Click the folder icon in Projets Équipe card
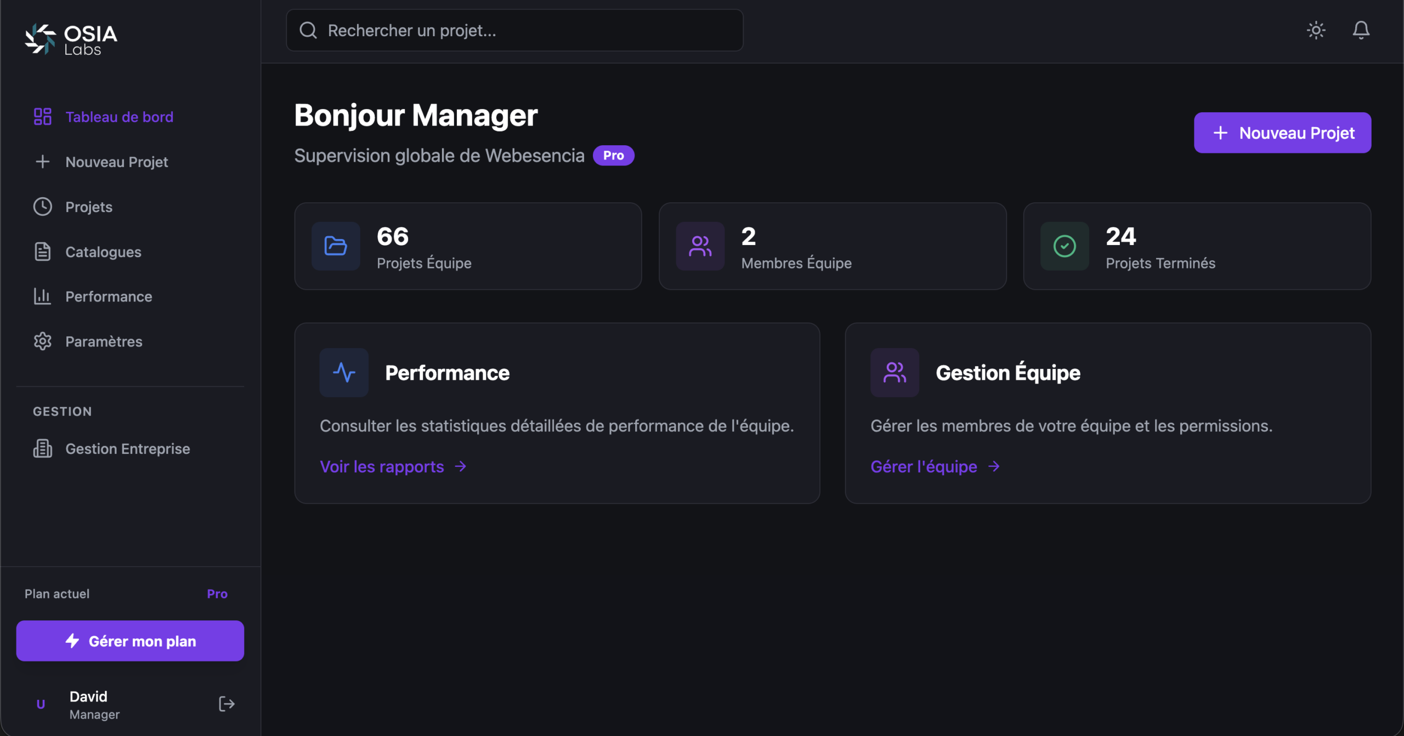Viewport: 1404px width, 736px height. click(336, 246)
